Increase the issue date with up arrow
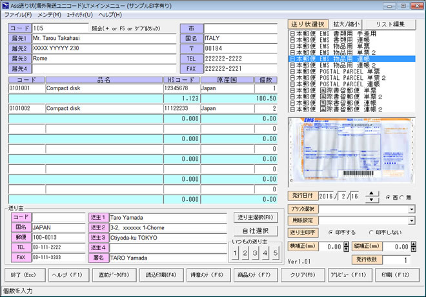 (372, 193)
